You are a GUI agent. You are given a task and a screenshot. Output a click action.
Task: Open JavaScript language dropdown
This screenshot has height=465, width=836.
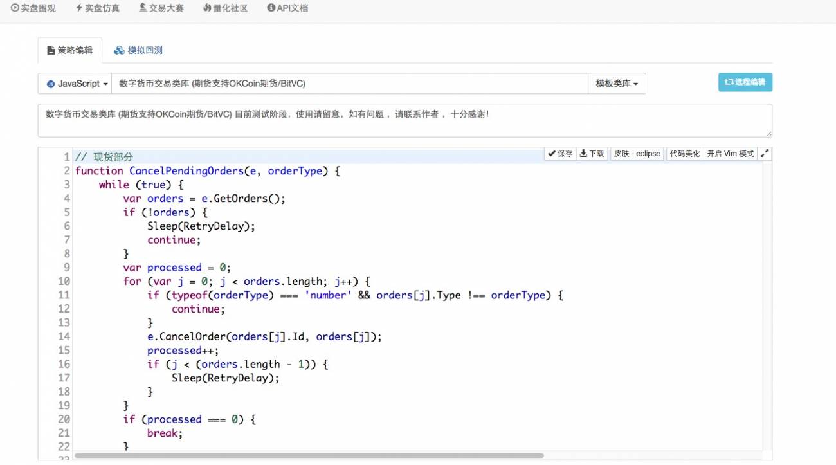[x=75, y=84]
